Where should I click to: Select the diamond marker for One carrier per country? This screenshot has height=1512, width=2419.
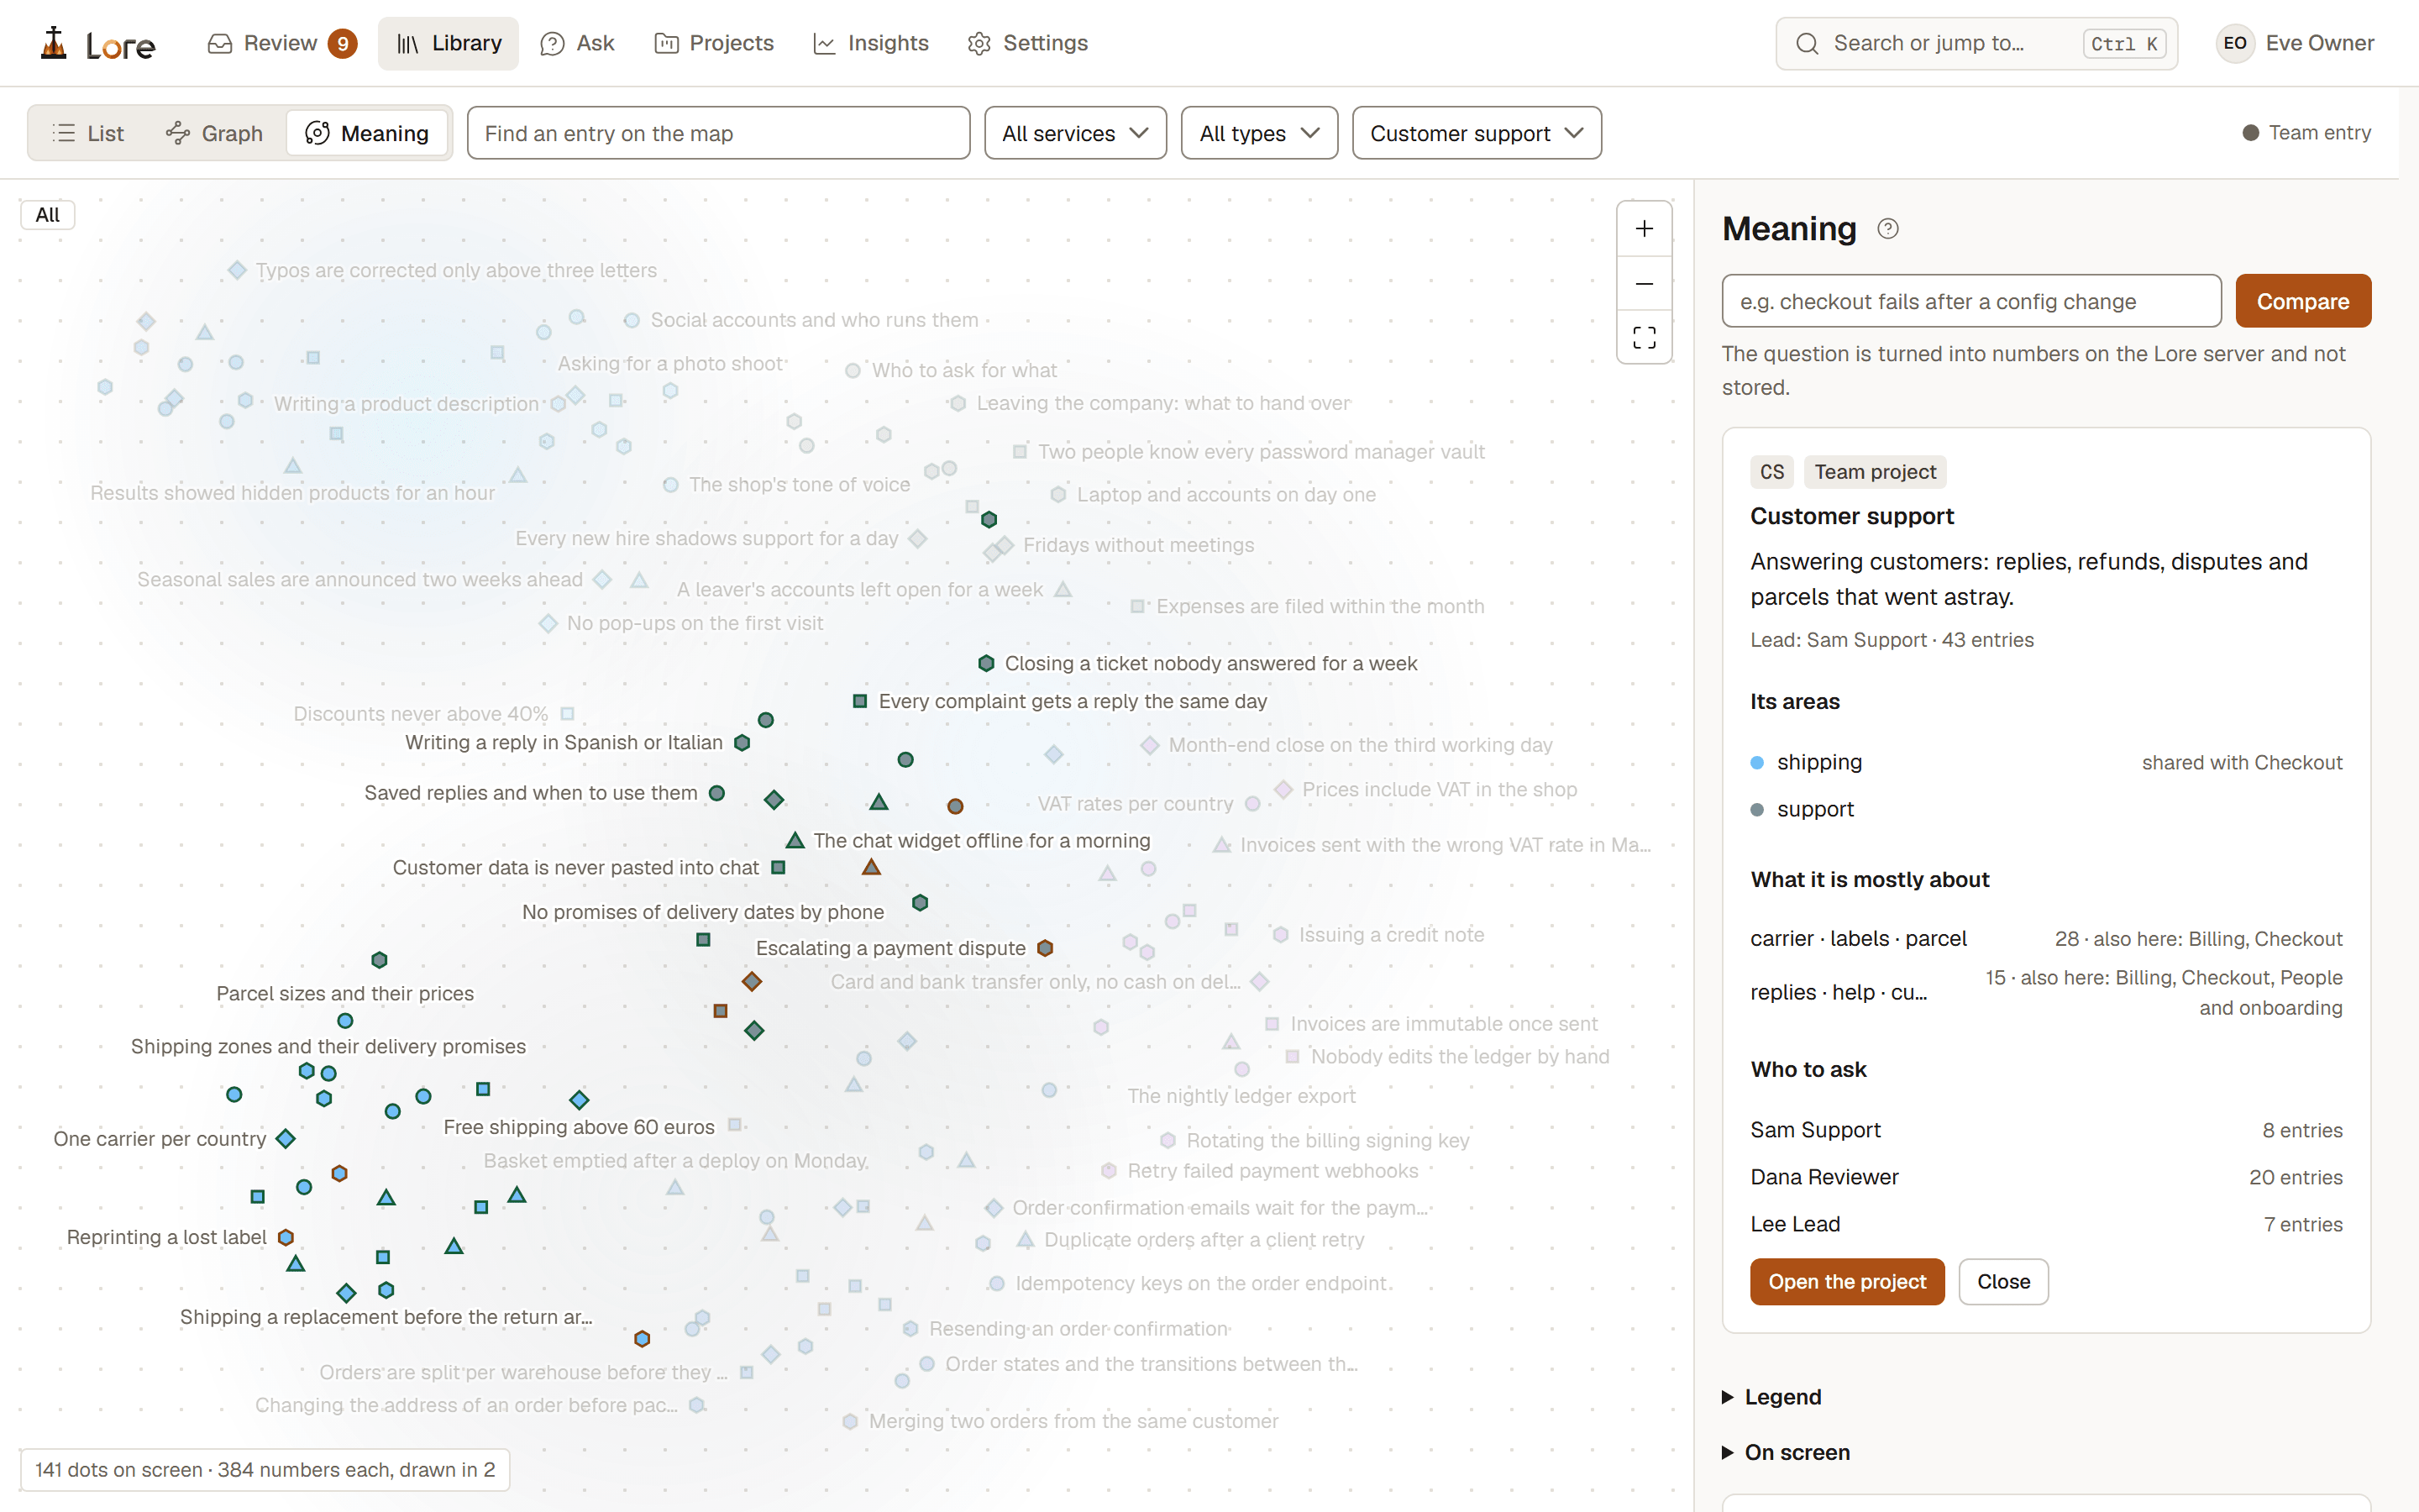coord(286,1139)
